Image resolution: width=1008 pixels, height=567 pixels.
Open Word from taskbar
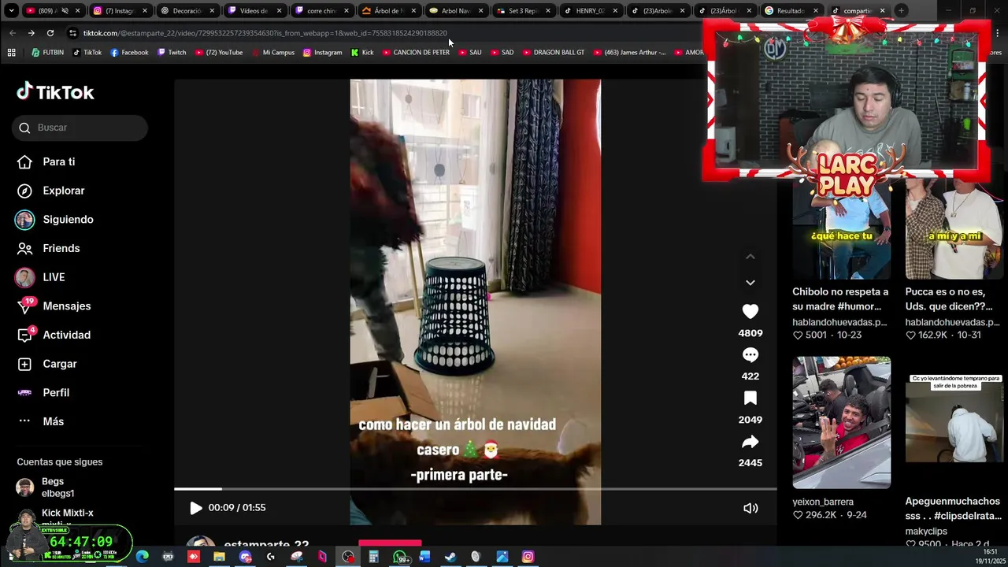pyautogui.click(x=424, y=557)
